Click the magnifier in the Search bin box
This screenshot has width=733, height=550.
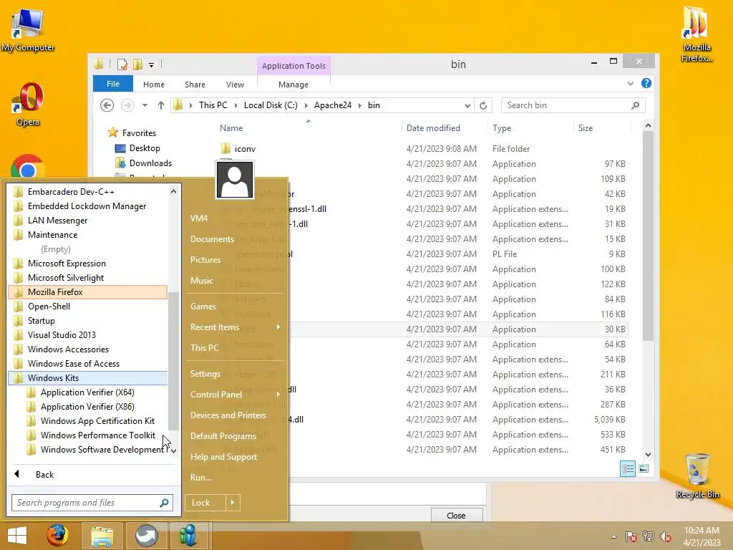click(x=635, y=106)
